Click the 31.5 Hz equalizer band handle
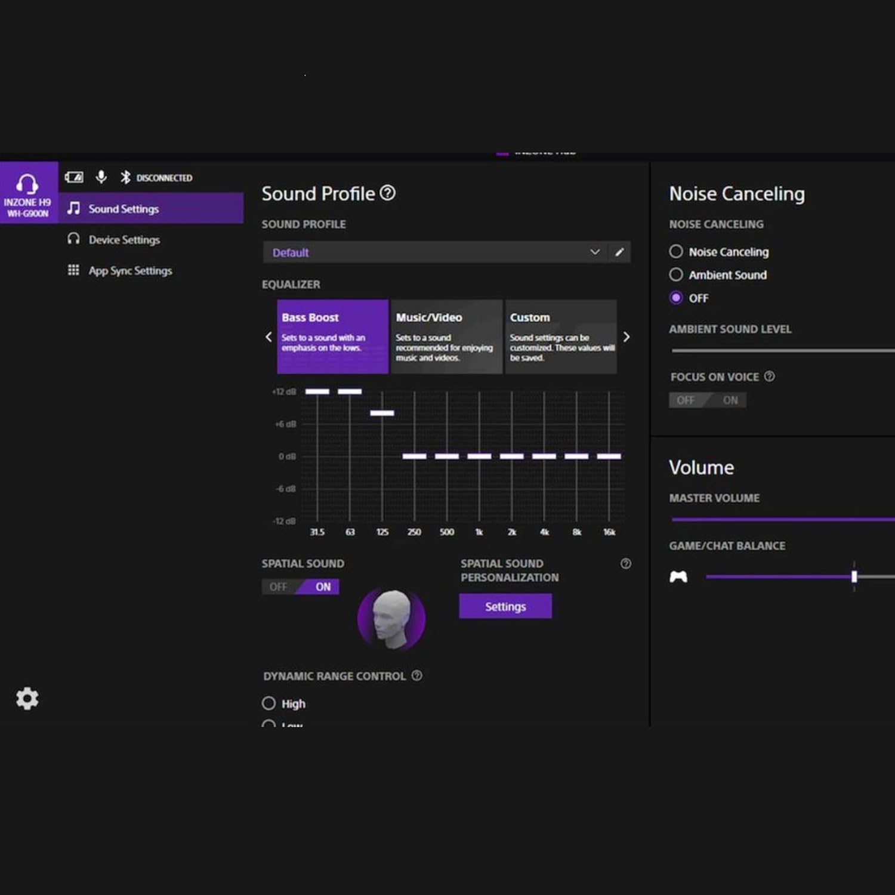Screen dimensions: 895x895 [317, 391]
